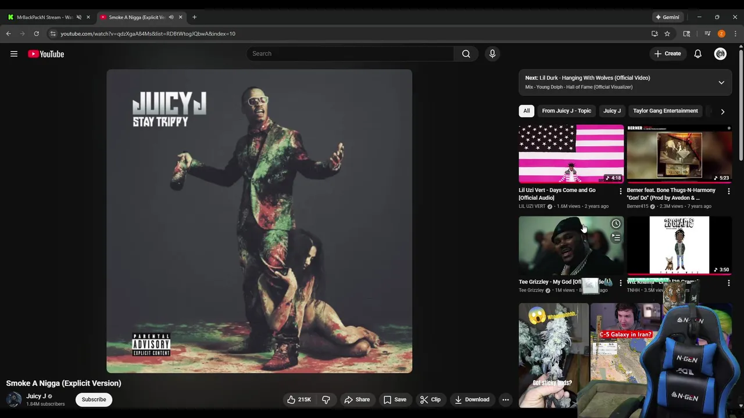Viewport: 744px width, 418px height.
Task: Open the YouTube account avatar menu
Action: click(x=720, y=54)
